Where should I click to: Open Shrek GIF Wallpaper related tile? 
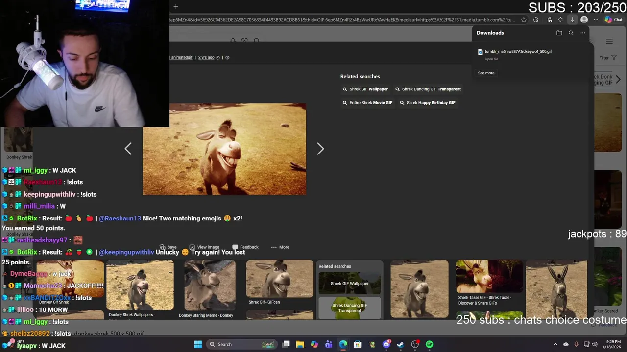click(350, 283)
